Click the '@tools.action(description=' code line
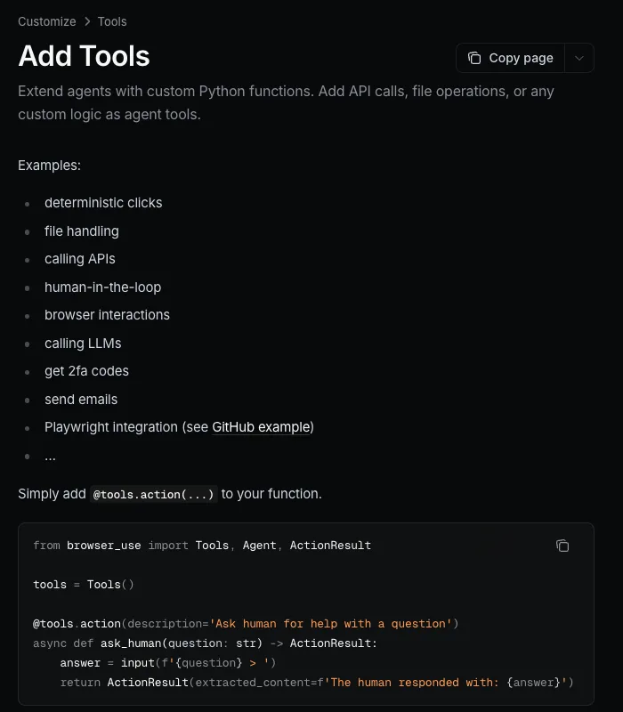623x712 pixels. tap(246, 624)
